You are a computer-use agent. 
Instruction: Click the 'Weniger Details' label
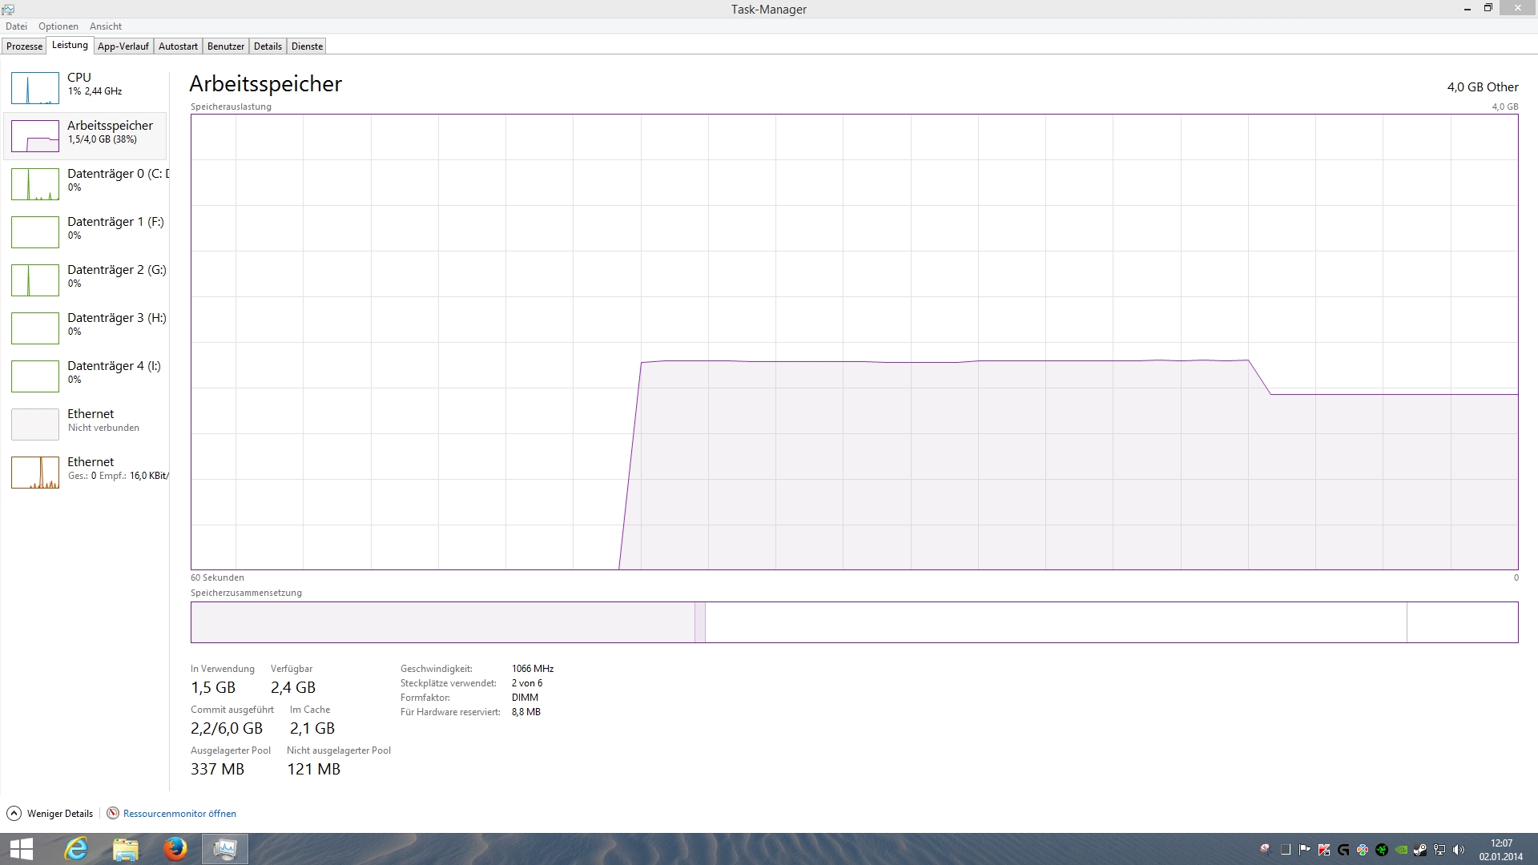(x=60, y=814)
